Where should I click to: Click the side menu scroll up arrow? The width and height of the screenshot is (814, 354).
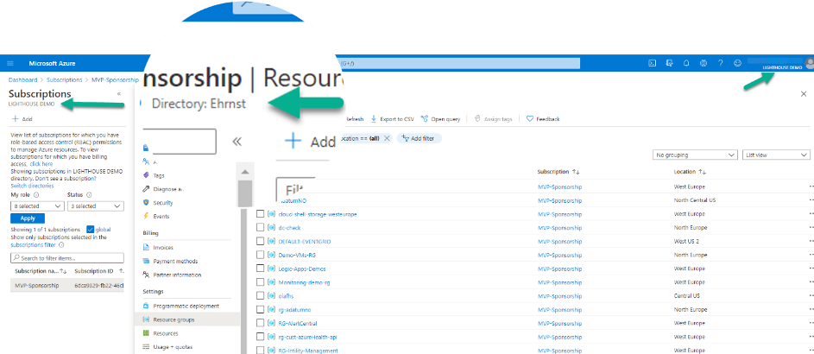point(245,171)
